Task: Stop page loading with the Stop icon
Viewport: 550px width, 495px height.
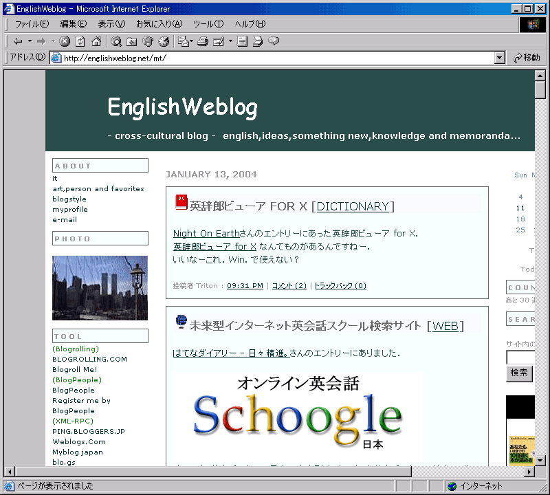Action: point(65,41)
